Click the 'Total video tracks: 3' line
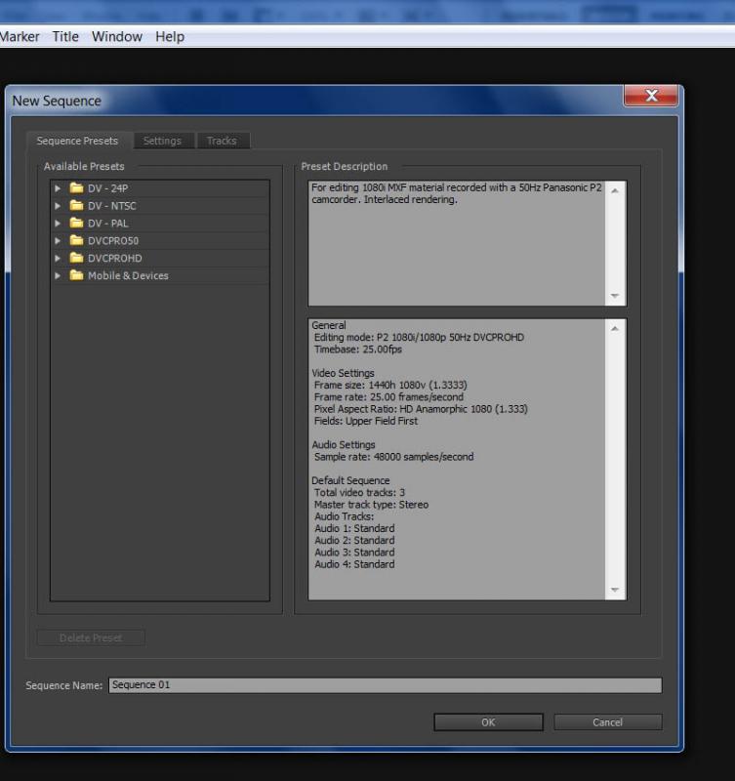This screenshot has height=781, width=735. [359, 493]
